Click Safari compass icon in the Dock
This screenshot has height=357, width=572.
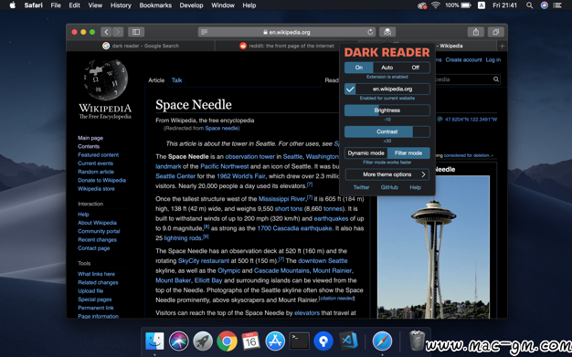point(382,341)
